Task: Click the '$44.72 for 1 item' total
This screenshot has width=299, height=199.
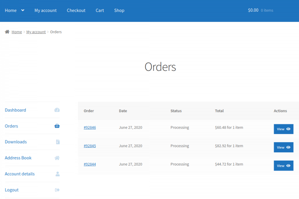Action: [x=229, y=164]
